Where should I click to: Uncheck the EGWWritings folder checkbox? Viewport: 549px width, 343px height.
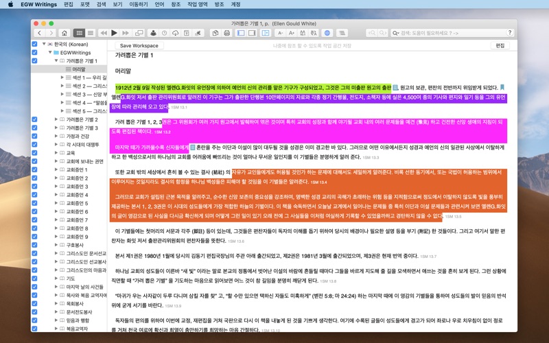(x=34, y=53)
